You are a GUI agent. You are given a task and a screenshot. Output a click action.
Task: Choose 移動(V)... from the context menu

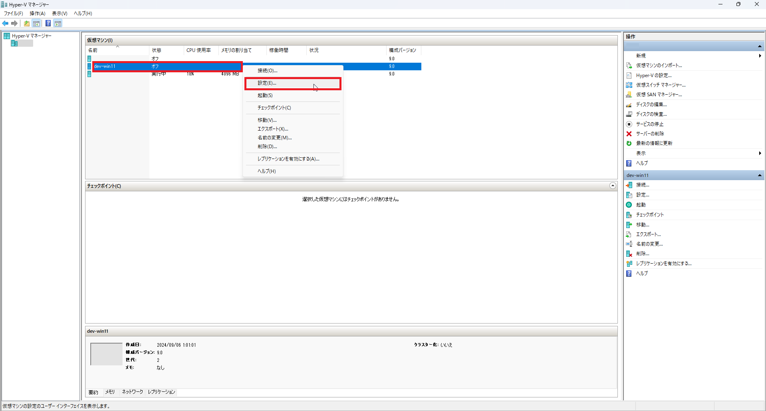point(293,120)
